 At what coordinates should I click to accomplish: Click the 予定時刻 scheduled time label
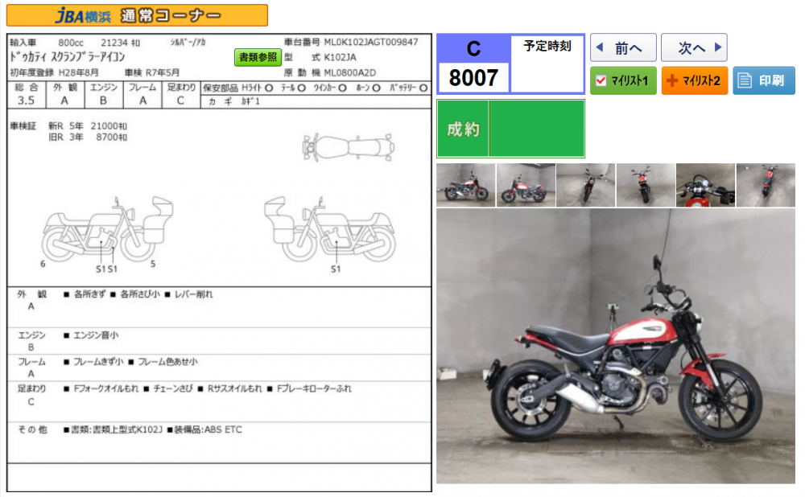click(x=547, y=46)
